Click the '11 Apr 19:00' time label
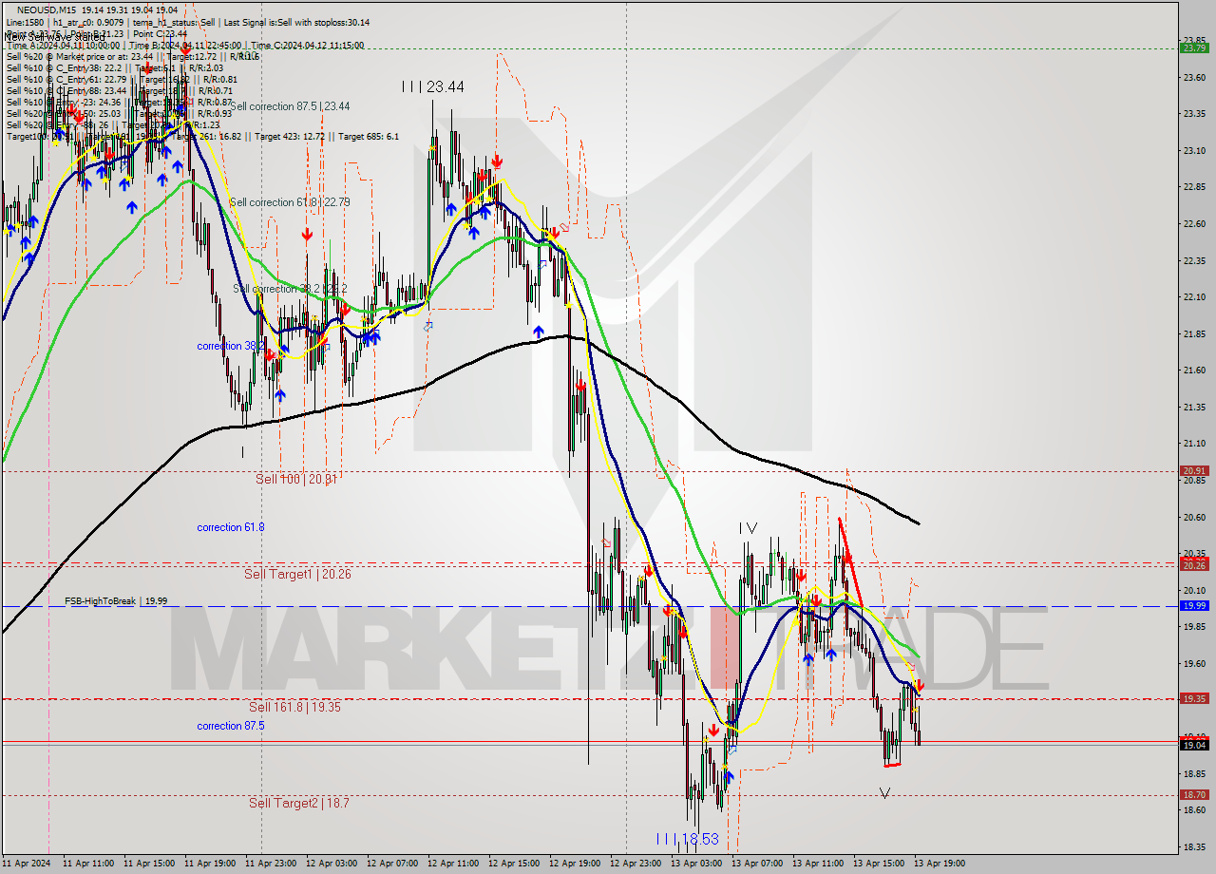The height and width of the screenshot is (874, 1216). 211,864
